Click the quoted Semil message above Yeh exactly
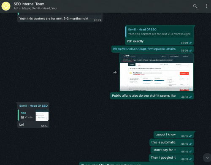 tap(160, 32)
